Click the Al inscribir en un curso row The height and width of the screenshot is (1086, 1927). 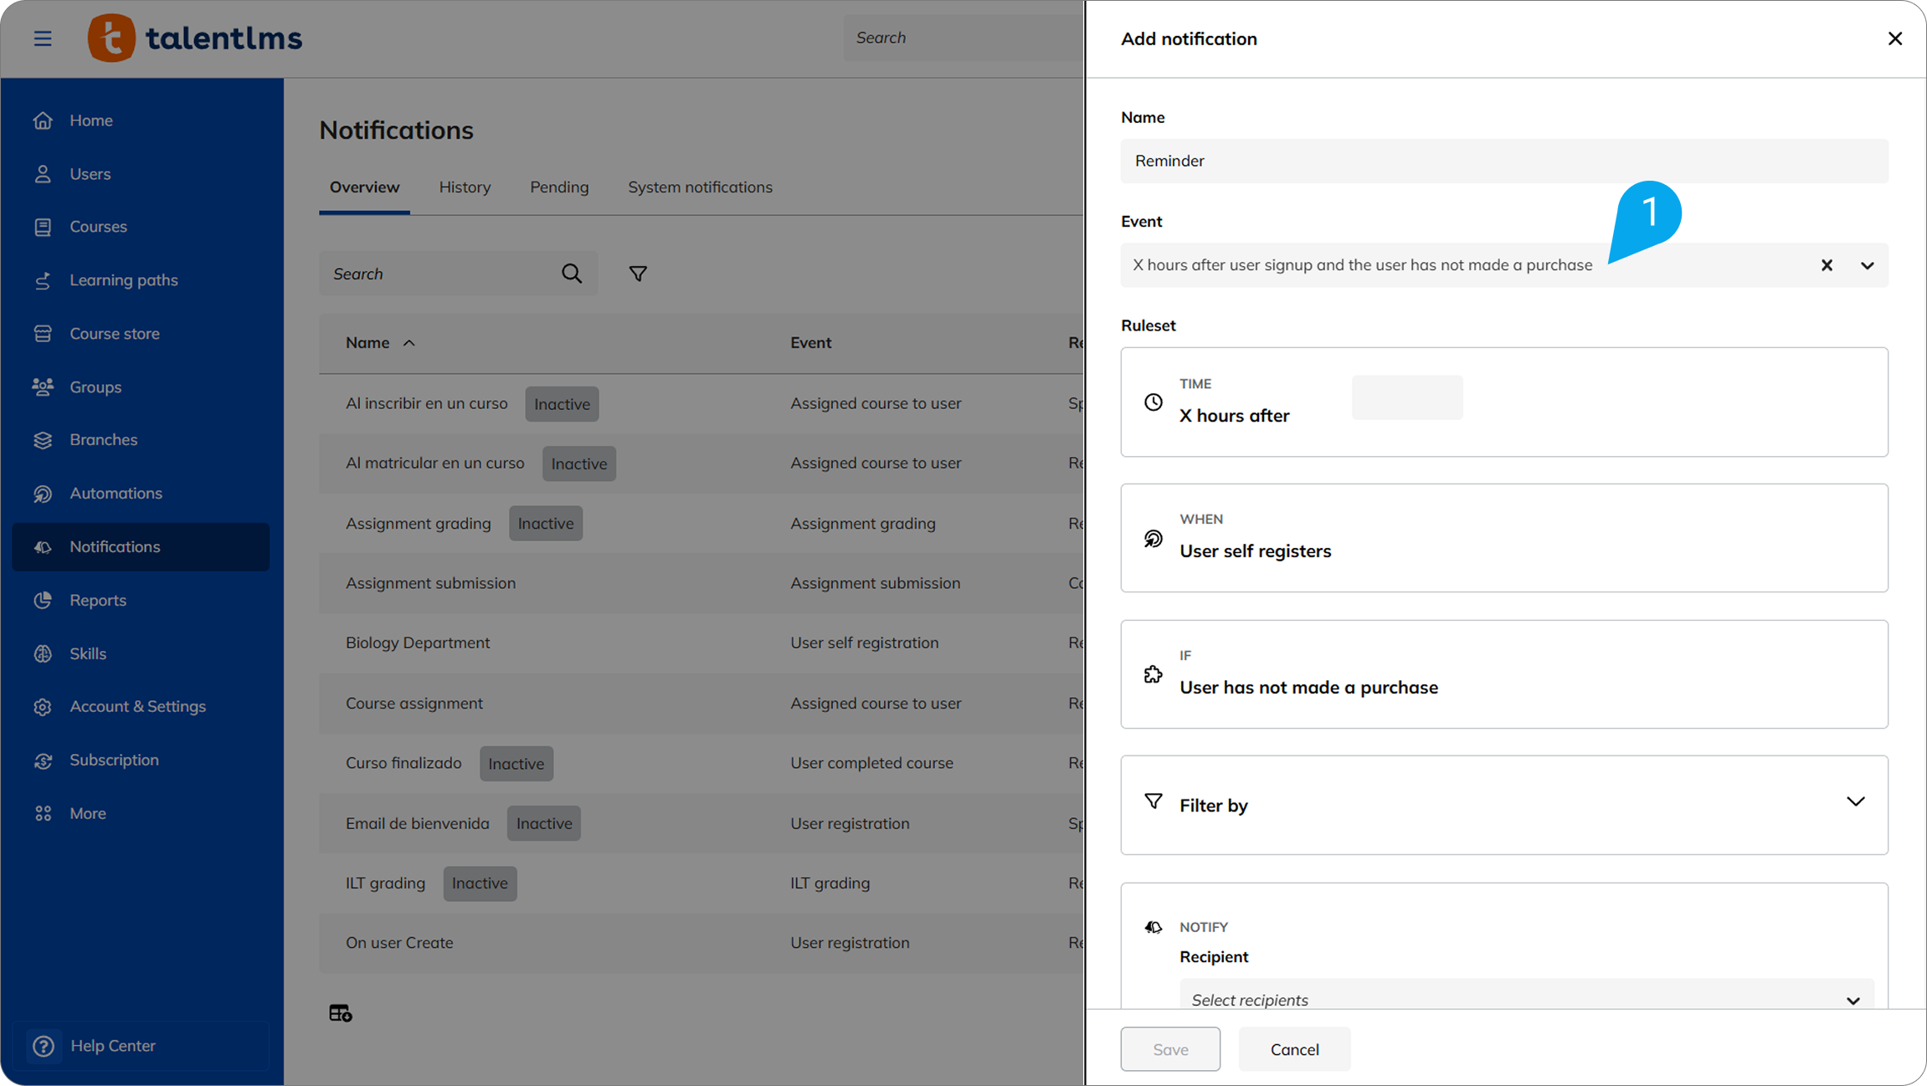701,403
